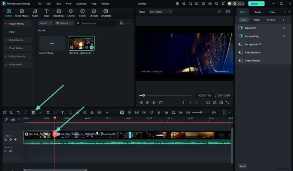Expand the Global Media section
Screen dimensions: 293x171
pyautogui.click(x=16, y=40)
